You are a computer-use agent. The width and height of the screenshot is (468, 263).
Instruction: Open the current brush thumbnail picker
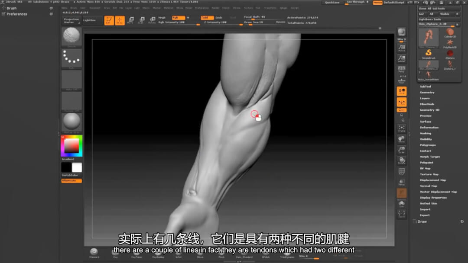click(x=71, y=37)
